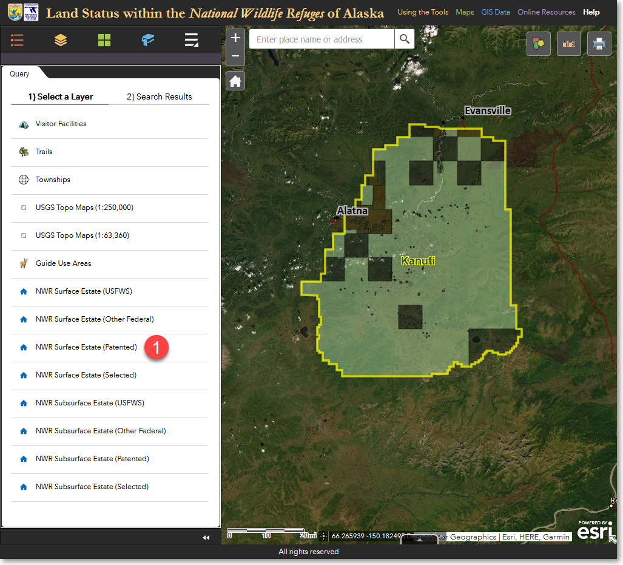Open the Legend panel icon
623x565 pixels.
tap(17, 40)
